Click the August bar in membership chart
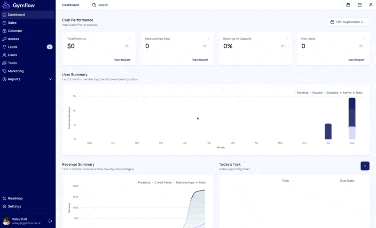This screenshot has width=376, height=228. click(x=352, y=119)
